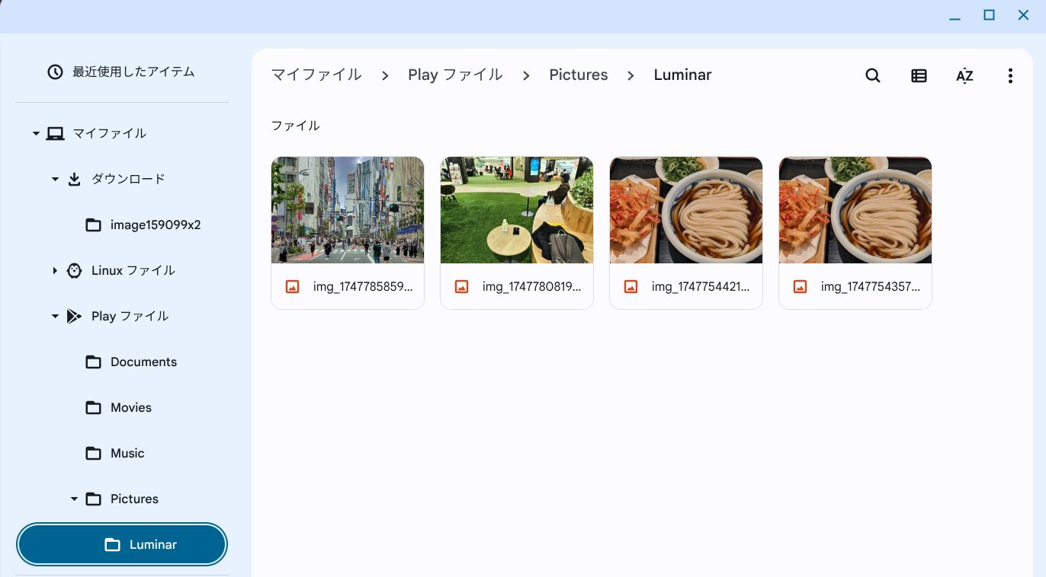Open the search icon in toolbar
Image resolution: width=1046 pixels, height=577 pixels.
tap(873, 75)
